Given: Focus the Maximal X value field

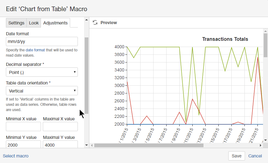Looking at the screenshot, I should click(60, 127).
